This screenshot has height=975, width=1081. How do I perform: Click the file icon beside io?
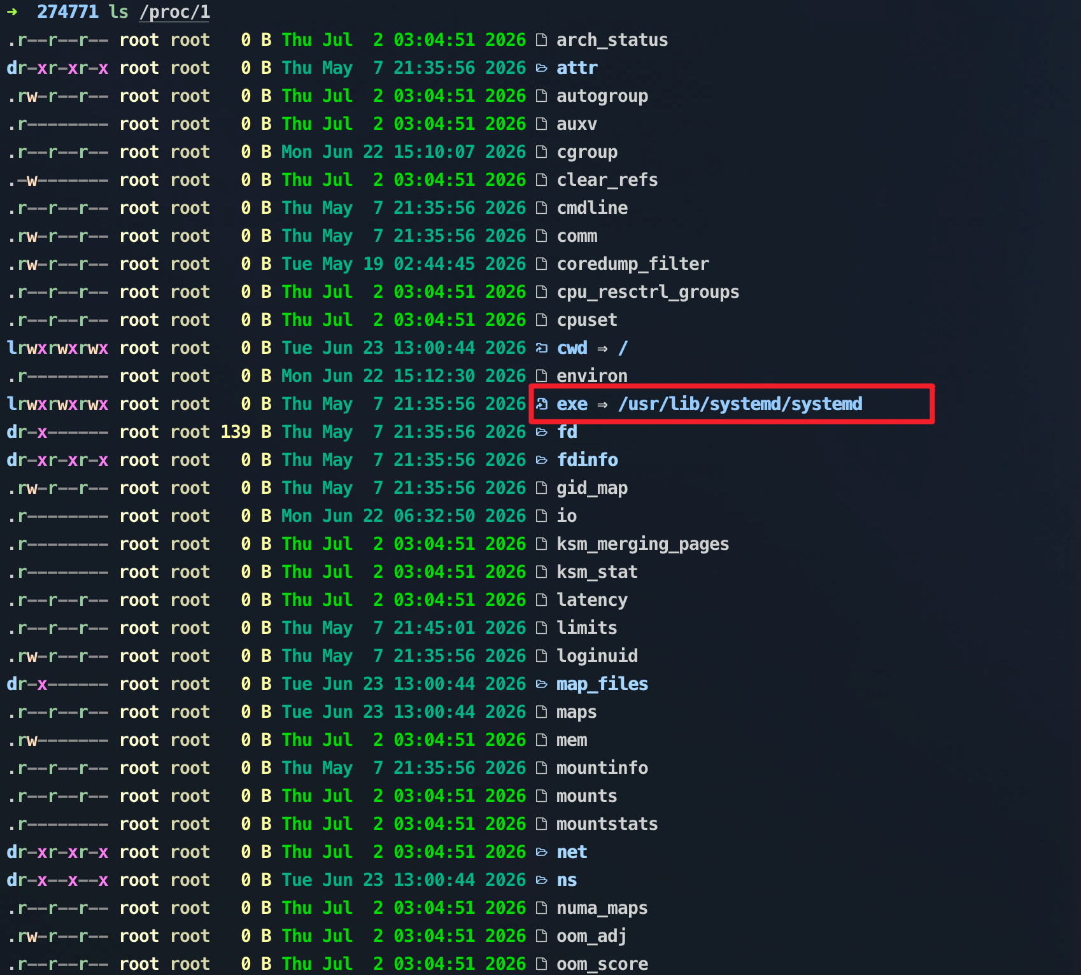tap(541, 516)
